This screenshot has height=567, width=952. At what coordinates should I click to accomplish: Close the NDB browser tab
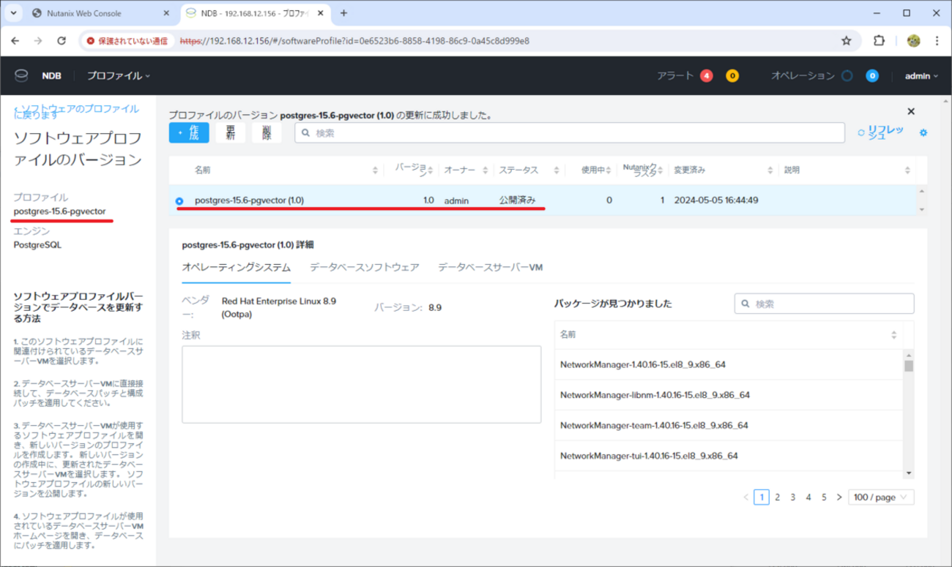[x=321, y=13]
